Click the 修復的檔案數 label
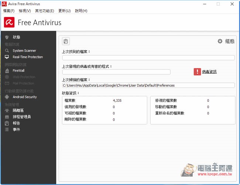The image size is (240, 185). point(166,101)
